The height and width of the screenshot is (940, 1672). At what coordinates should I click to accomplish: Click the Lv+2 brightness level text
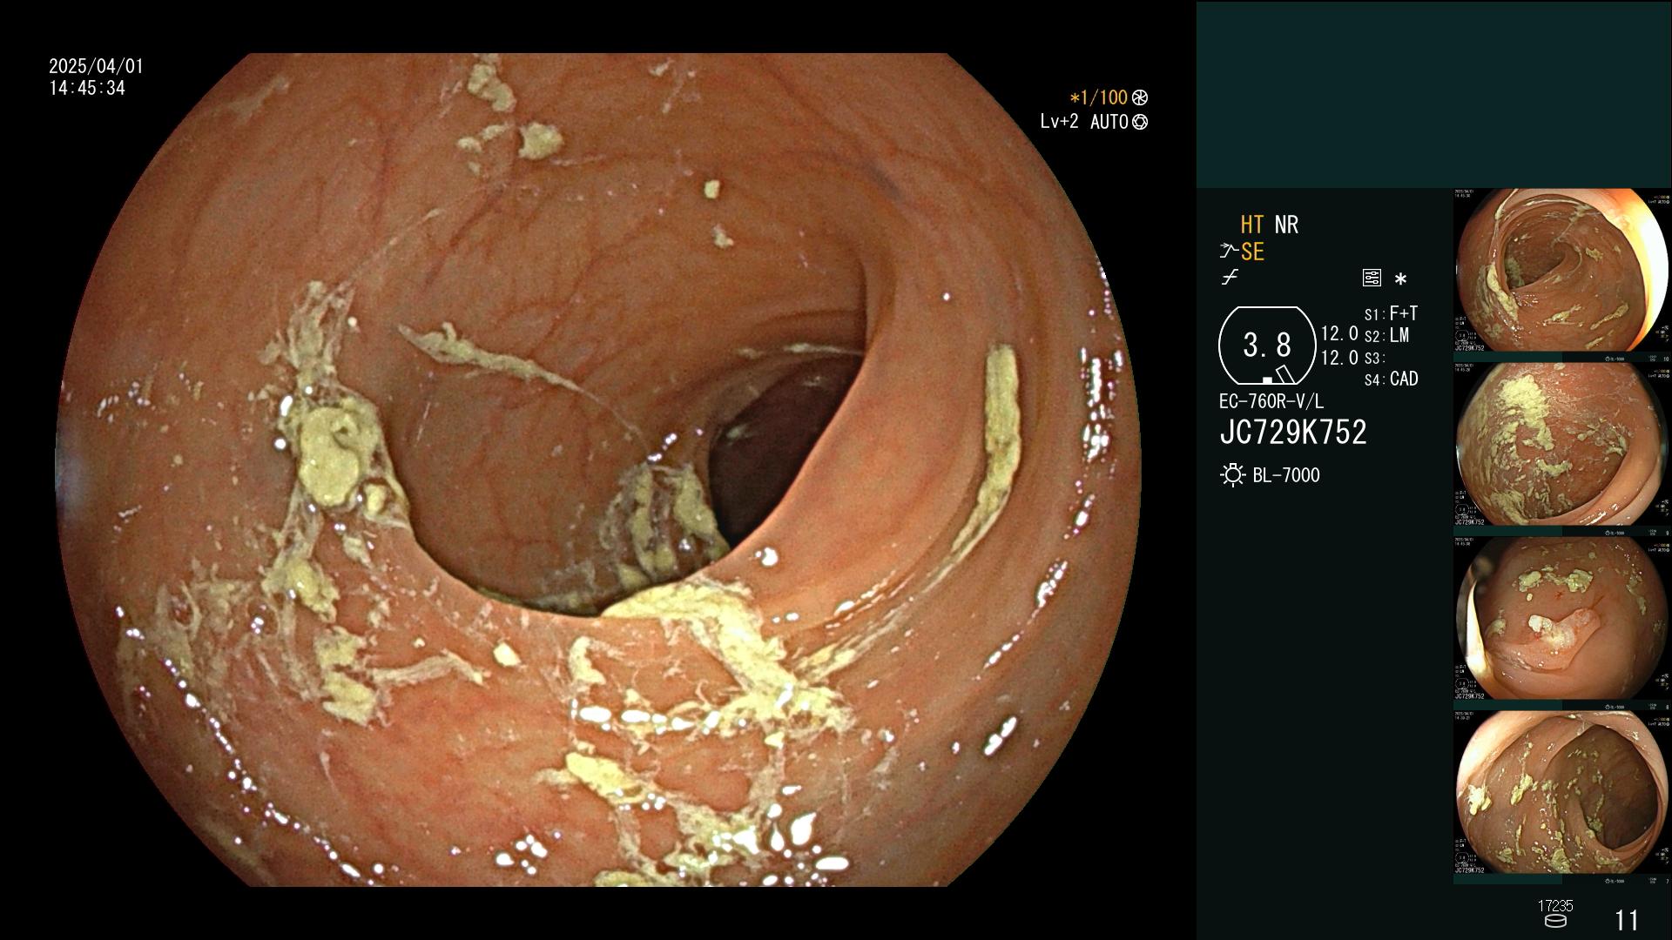pyautogui.click(x=1059, y=122)
